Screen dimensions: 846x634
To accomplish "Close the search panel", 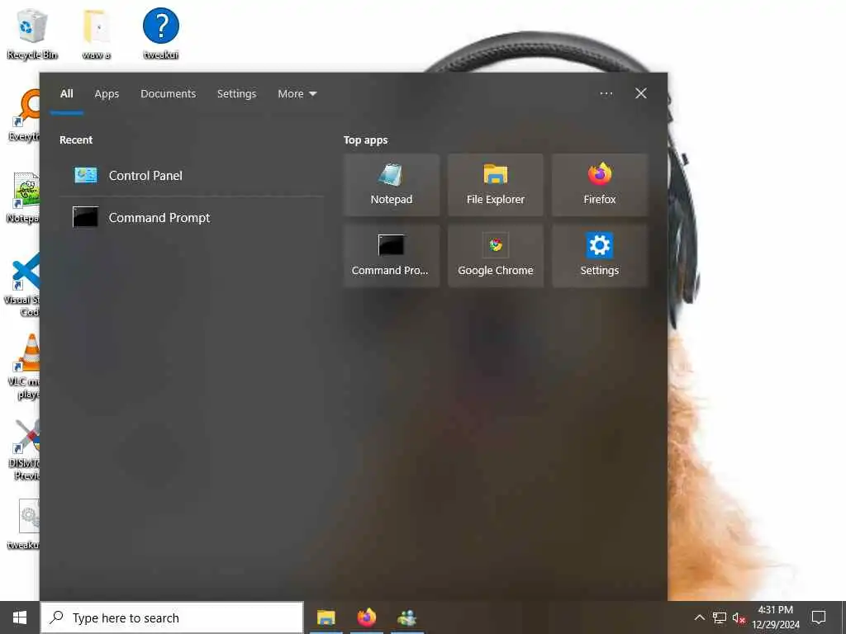I will click(x=640, y=93).
